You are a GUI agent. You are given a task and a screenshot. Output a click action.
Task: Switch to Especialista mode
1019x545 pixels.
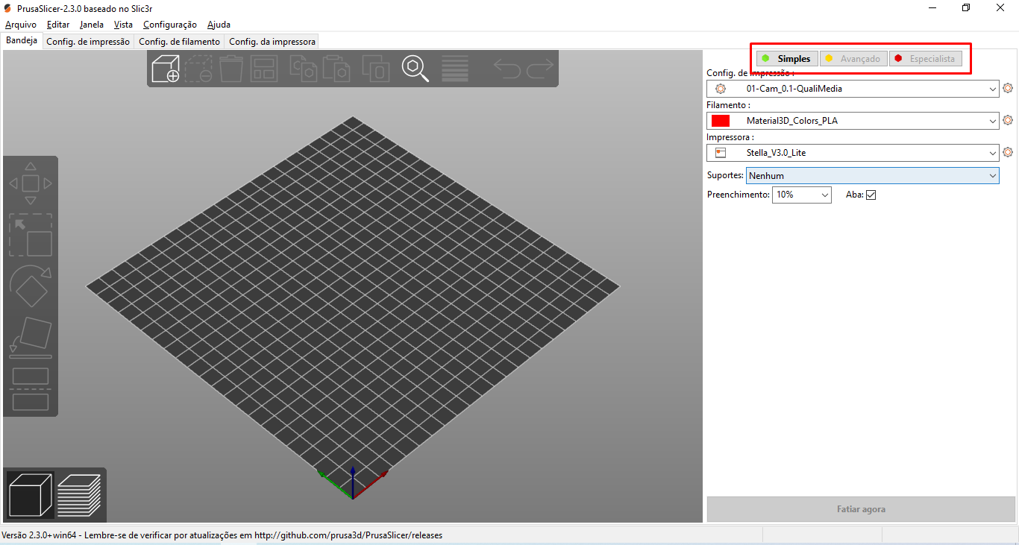pos(925,59)
